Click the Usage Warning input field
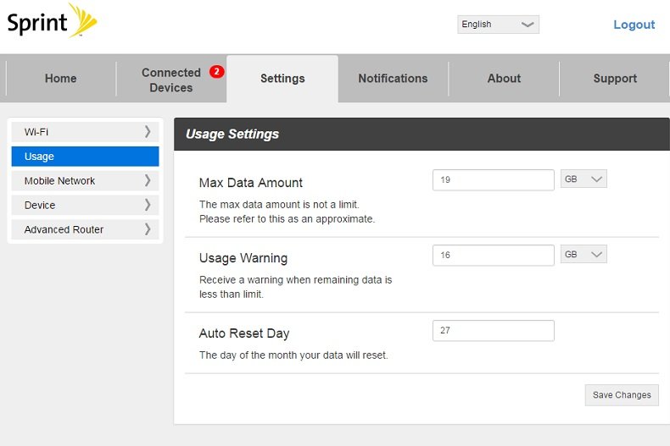Screen dimensions: 670x446 coord(493,255)
